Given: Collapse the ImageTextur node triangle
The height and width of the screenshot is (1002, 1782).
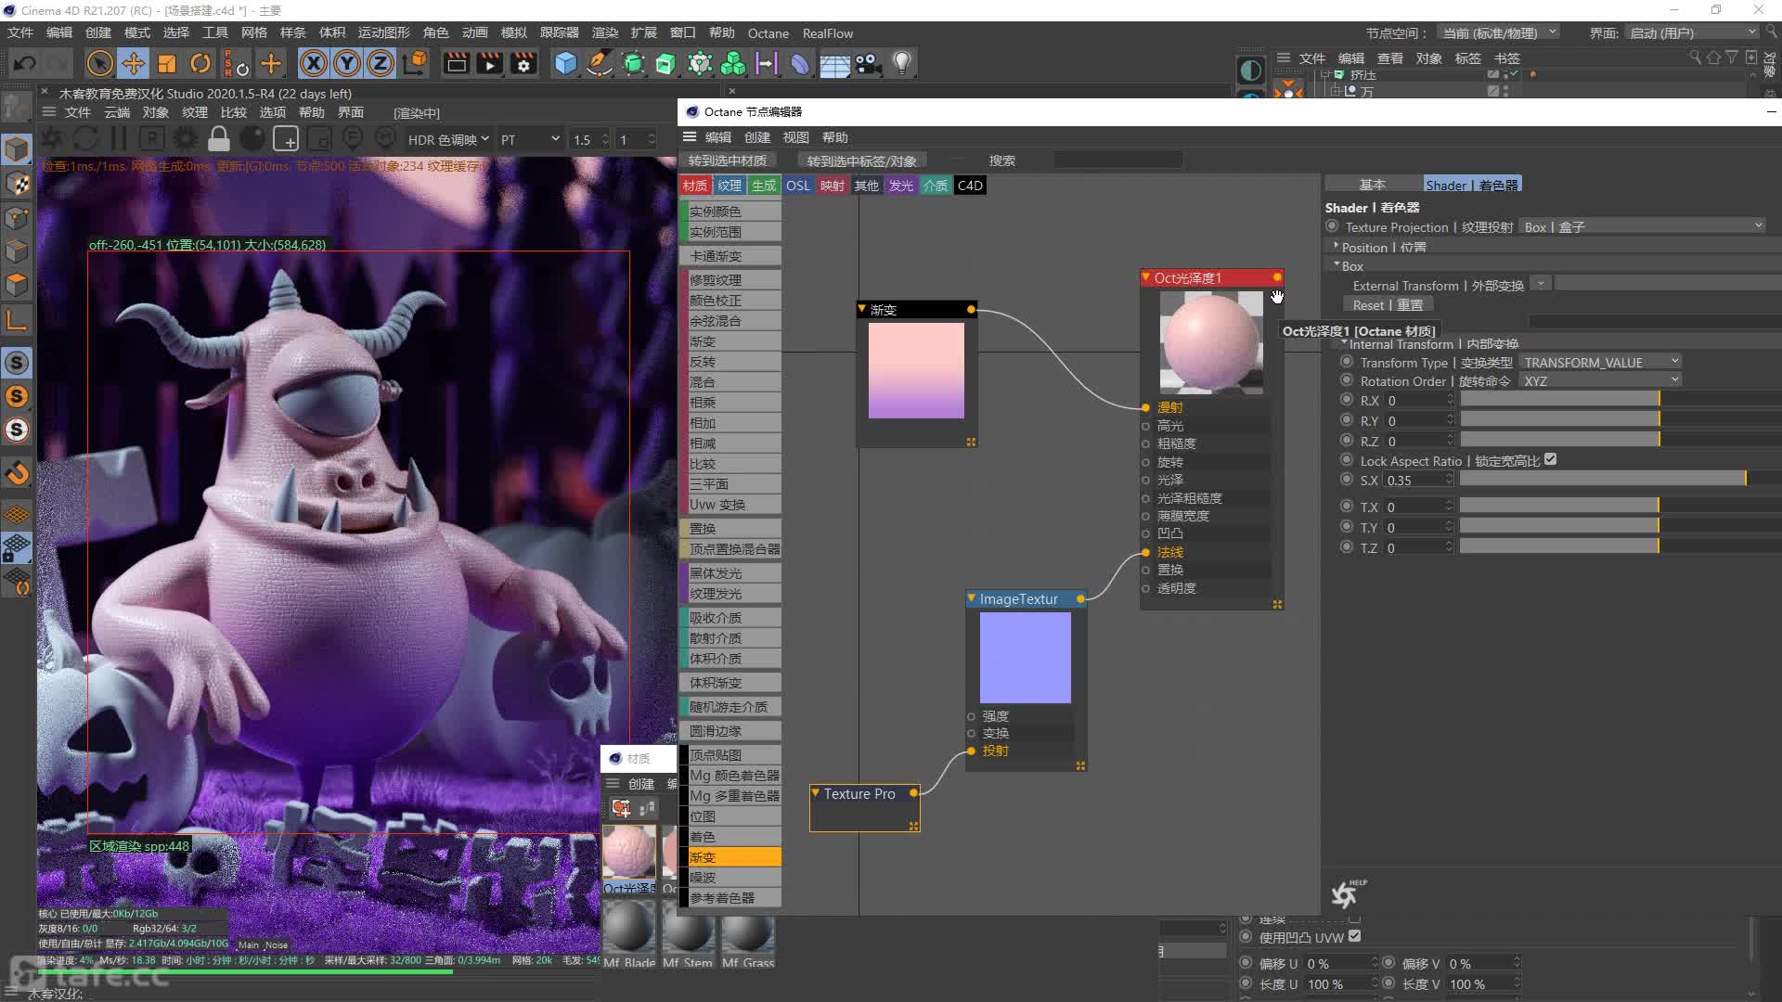Looking at the screenshot, I should coord(972,598).
